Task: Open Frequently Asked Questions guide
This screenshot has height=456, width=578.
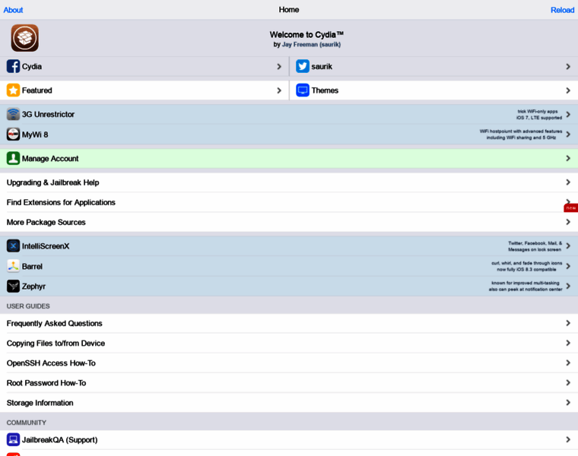Action: click(289, 323)
